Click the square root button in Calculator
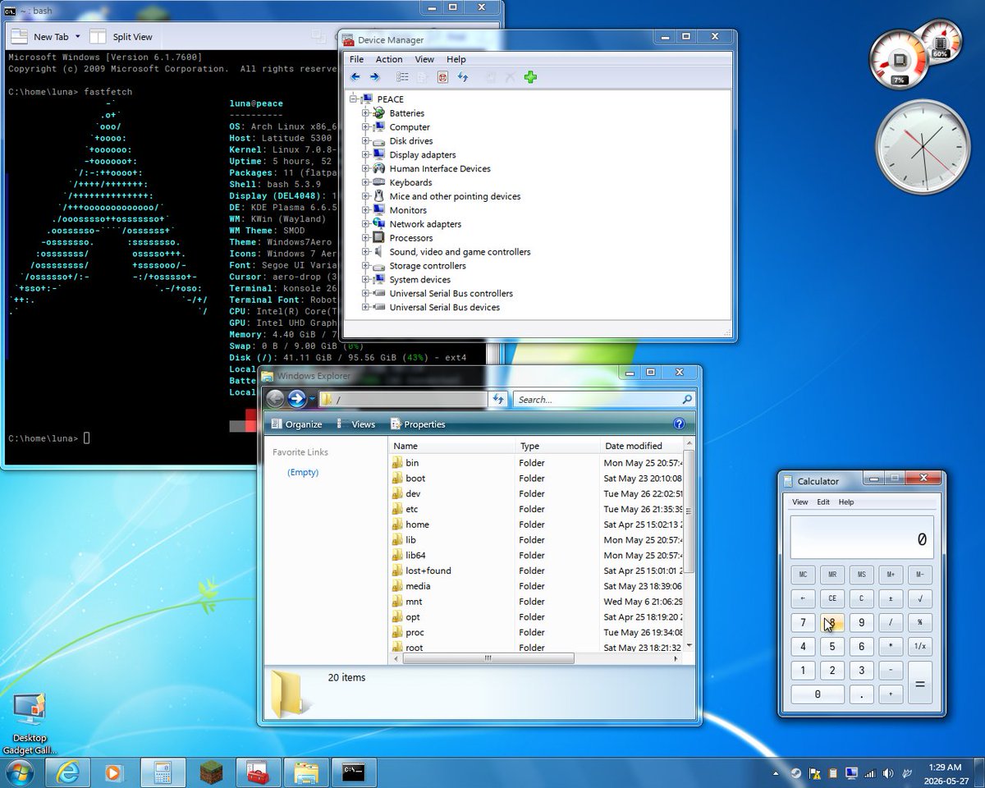The width and height of the screenshot is (985, 788). coord(919,598)
